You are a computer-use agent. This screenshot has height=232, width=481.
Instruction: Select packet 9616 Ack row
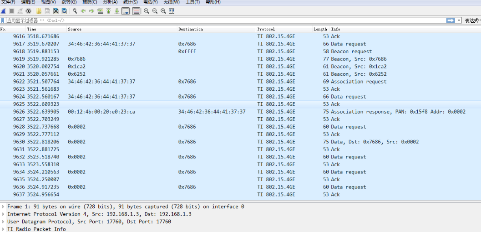click(240, 36)
